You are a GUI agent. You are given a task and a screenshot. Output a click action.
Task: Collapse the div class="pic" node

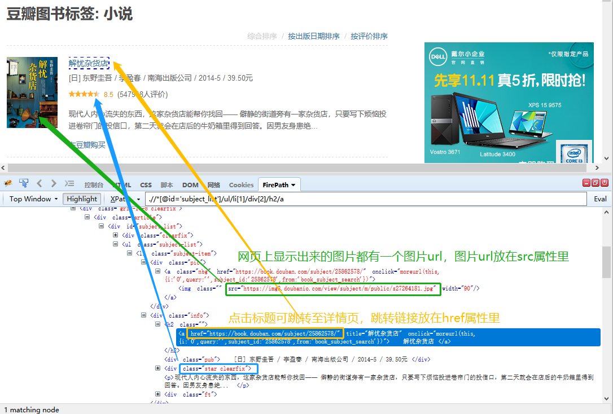click(x=143, y=262)
